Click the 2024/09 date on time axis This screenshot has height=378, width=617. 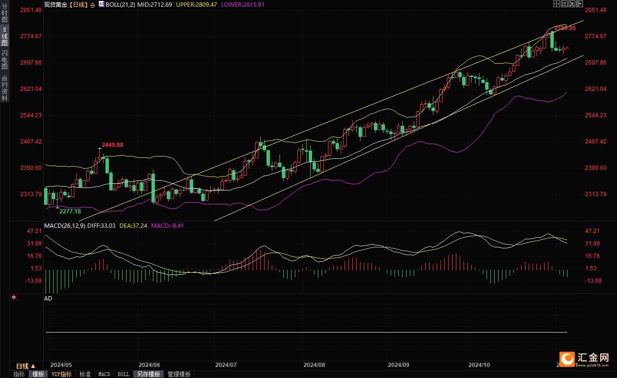pyautogui.click(x=398, y=365)
